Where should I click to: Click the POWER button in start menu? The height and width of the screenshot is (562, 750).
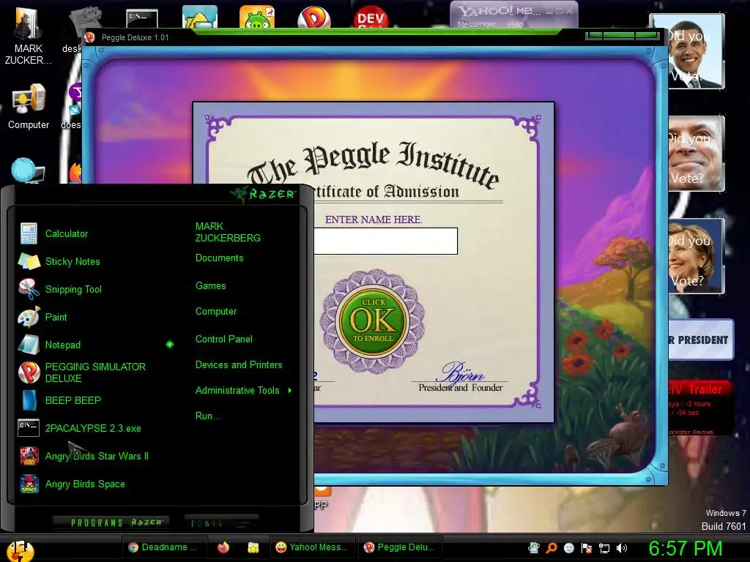221,522
